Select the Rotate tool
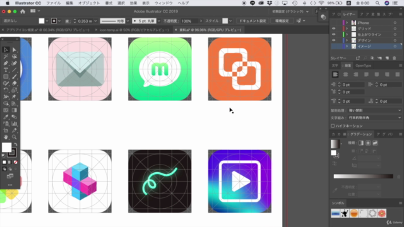This screenshot has height=227, width=404. click(x=6, y=90)
